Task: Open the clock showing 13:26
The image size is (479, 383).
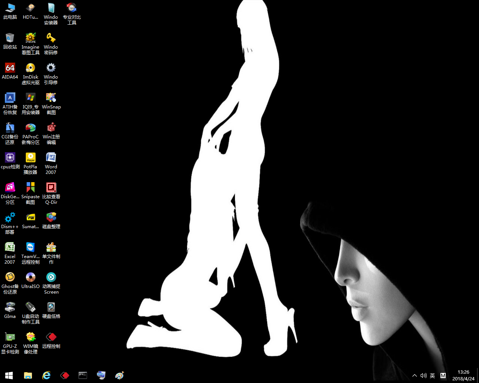Action: 463,376
